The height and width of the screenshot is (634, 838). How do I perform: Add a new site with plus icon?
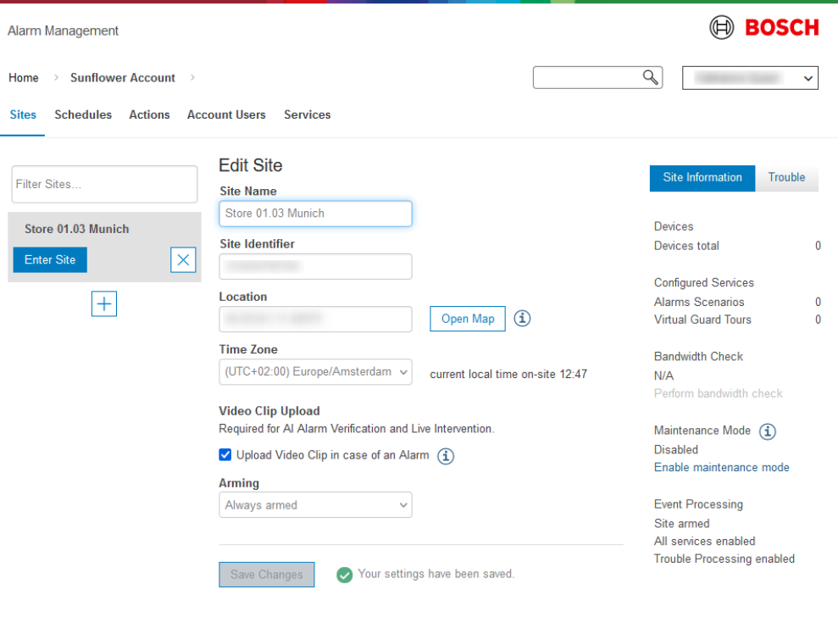104,303
